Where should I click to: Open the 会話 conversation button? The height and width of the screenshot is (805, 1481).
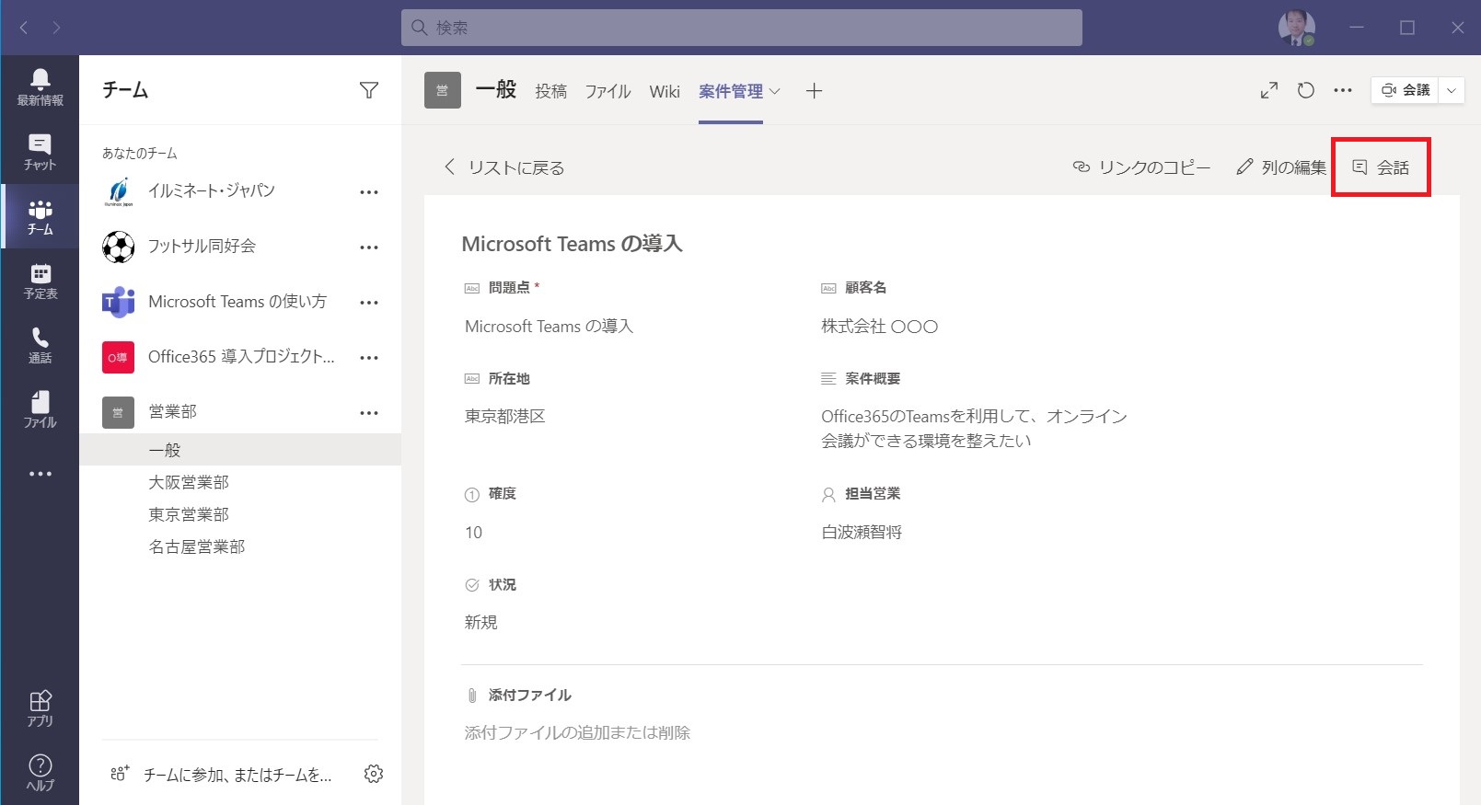pos(1381,167)
